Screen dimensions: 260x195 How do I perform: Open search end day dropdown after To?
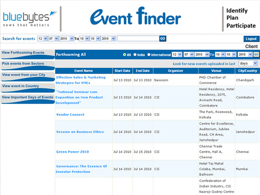click(x=84, y=39)
